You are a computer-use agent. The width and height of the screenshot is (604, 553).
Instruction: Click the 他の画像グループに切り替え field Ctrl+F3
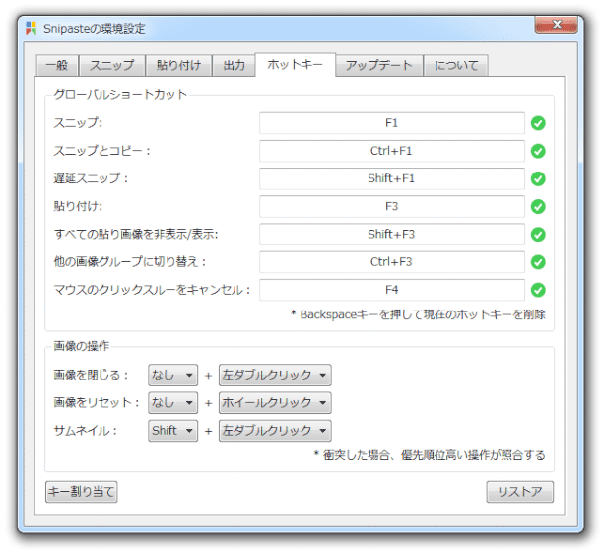392,262
